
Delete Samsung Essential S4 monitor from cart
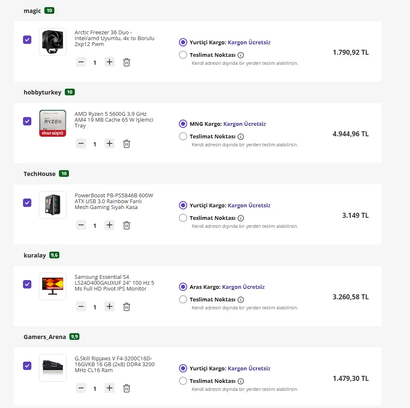pos(127,307)
